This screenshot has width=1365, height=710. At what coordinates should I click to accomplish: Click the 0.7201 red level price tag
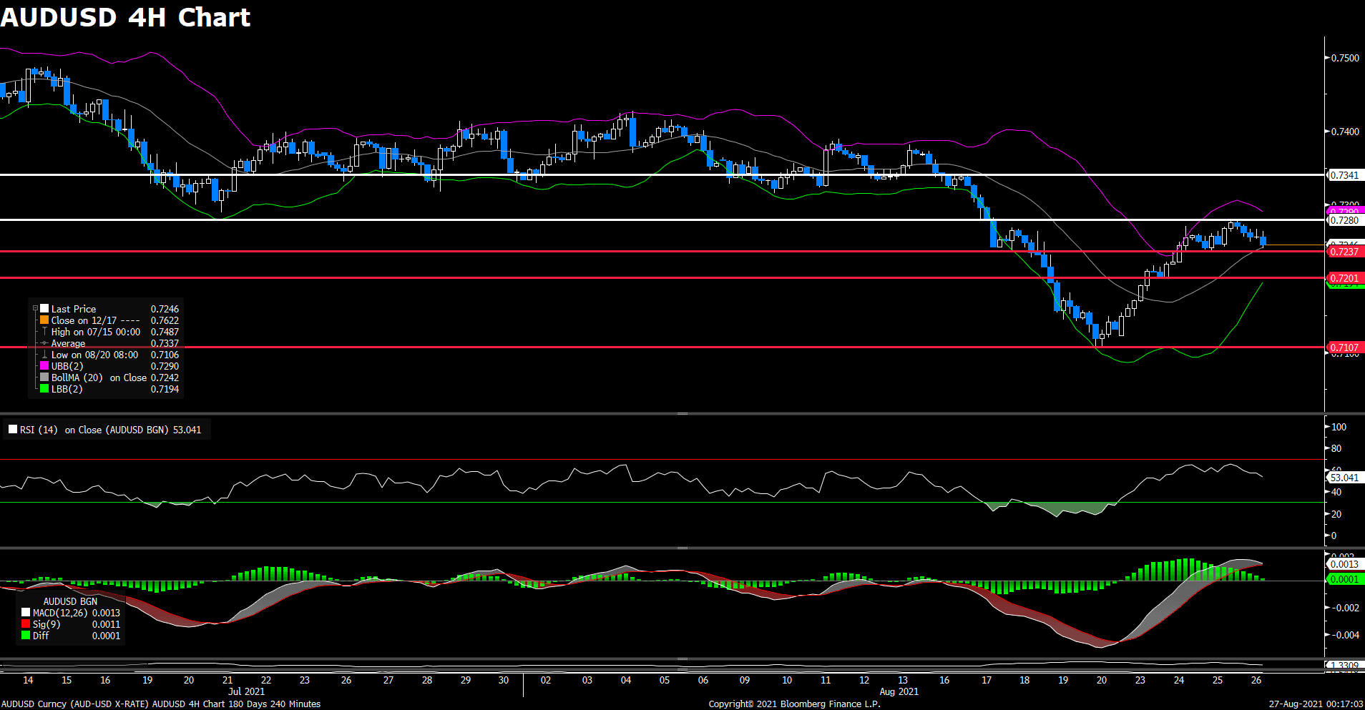[1345, 278]
